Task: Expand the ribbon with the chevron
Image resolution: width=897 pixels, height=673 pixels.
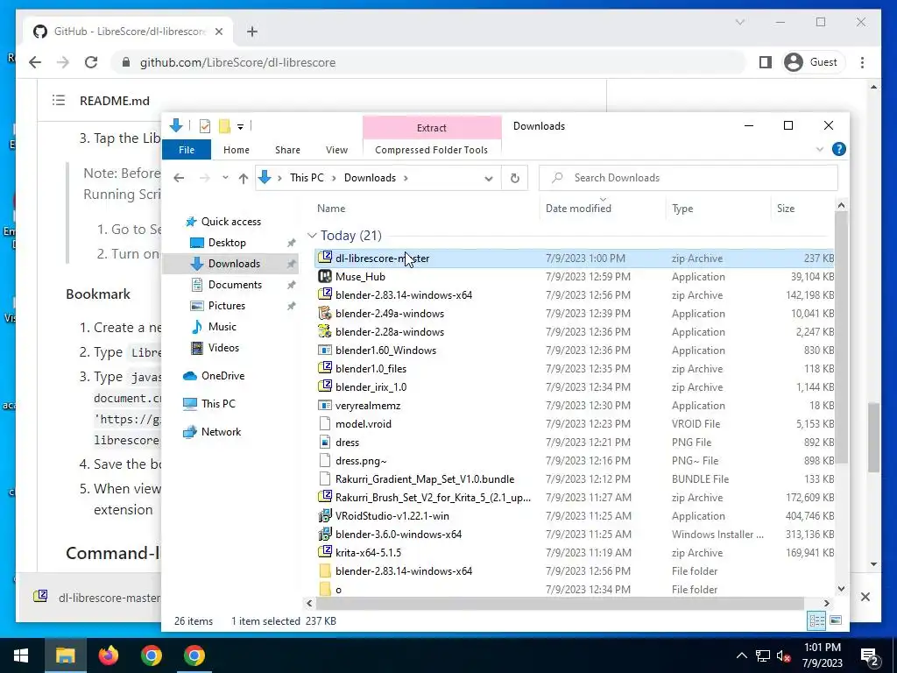Action: pyautogui.click(x=820, y=149)
